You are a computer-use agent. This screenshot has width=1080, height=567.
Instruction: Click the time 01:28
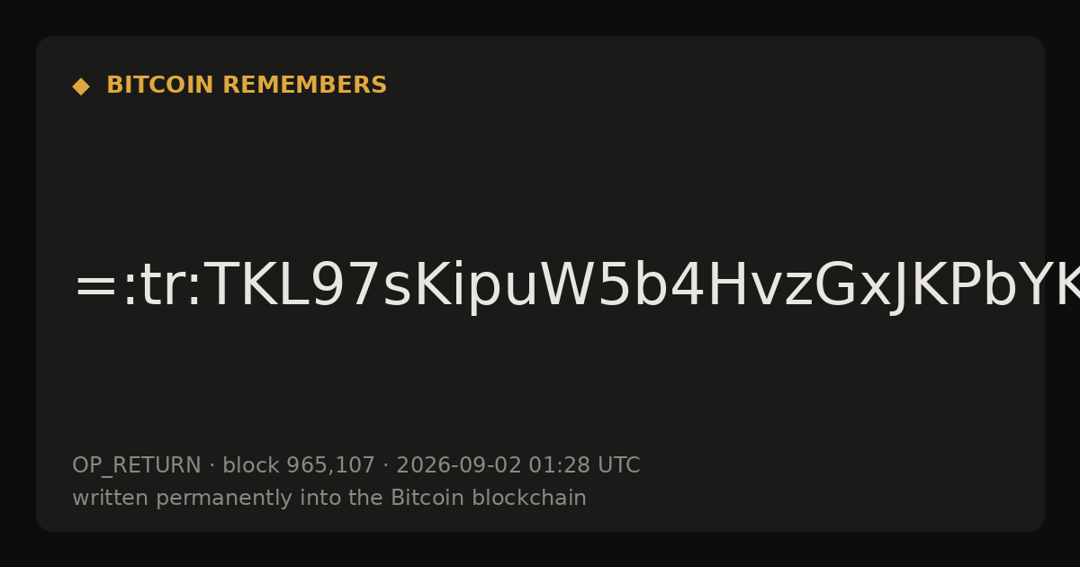tap(560, 465)
